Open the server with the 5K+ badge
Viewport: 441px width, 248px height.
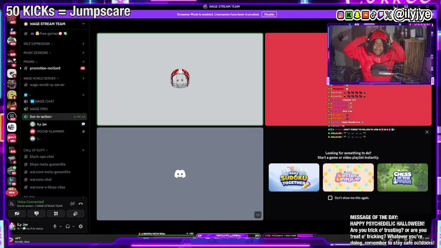pyautogui.click(x=12, y=138)
